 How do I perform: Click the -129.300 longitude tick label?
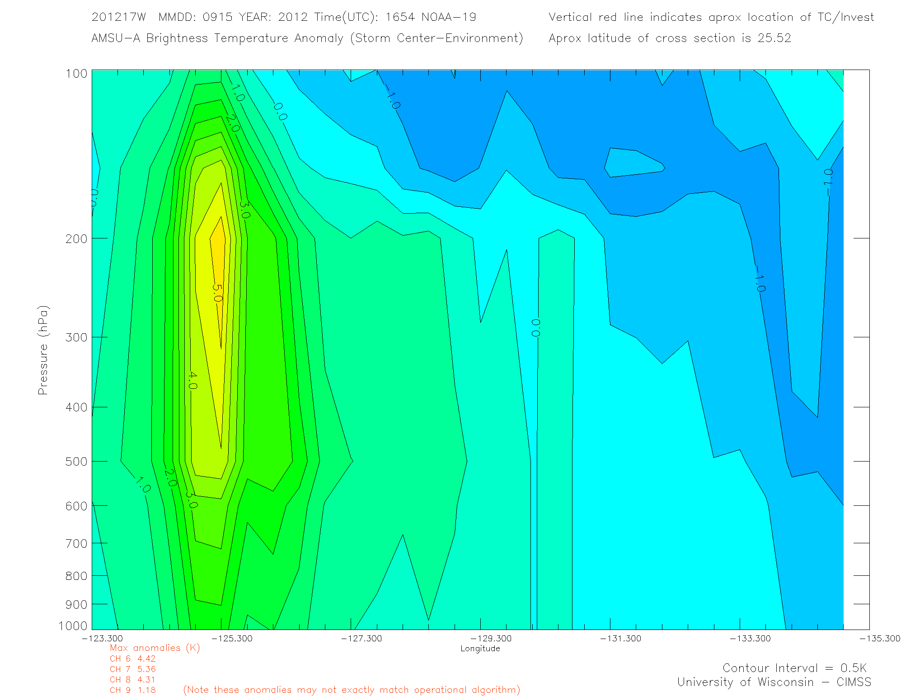491,638
